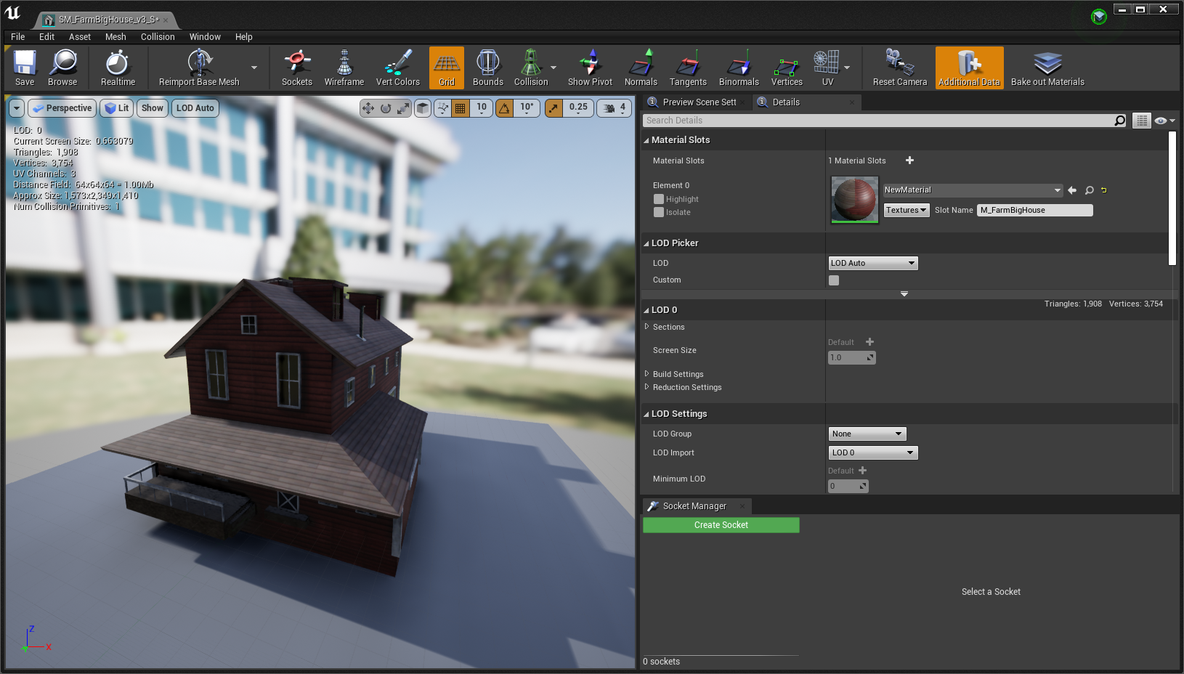Select the Bake out Materials tool
Viewport: 1184px width, 674px height.
point(1047,67)
